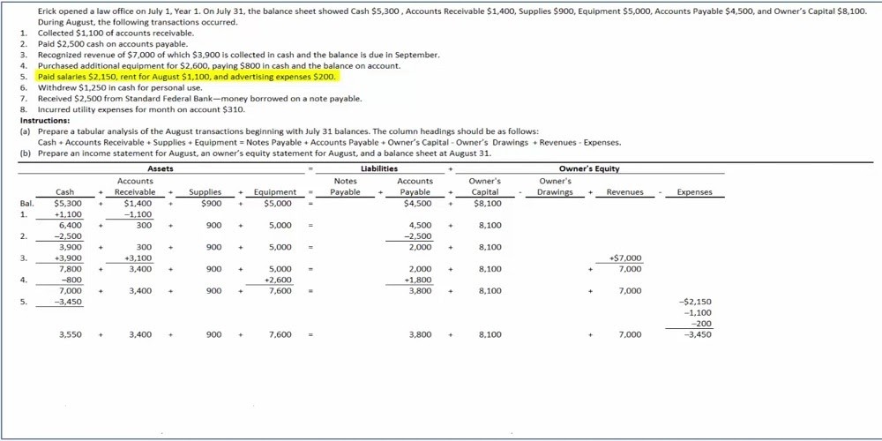Image resolution: width=882 pixels, height=441 pixels.
Task: Click the +2,600 equipment purchase entry
Action: coord(278,280)
